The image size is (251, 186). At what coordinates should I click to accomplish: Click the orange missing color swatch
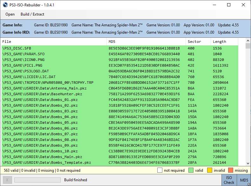click(231, 170)
